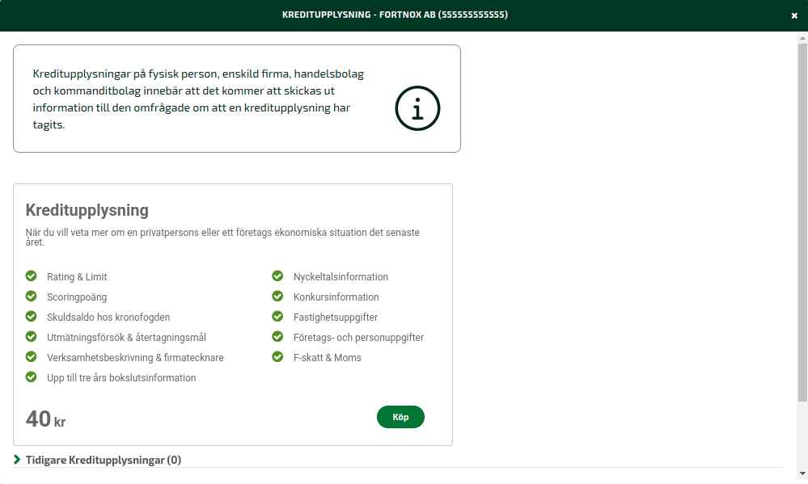The height and width of the screenshot is (484, 808).
Task: Click the checkmark beside Verksamhetsbeskrivning & firmatecknare
Action: [x=32, y=357]
